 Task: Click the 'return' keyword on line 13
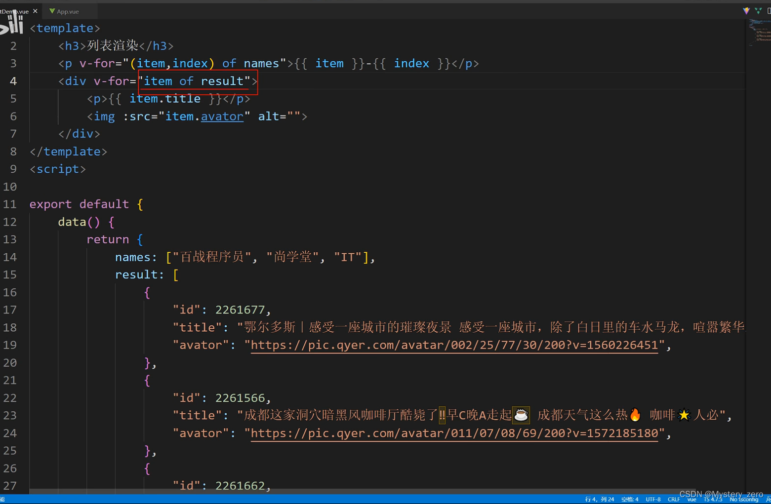(108, 239)
